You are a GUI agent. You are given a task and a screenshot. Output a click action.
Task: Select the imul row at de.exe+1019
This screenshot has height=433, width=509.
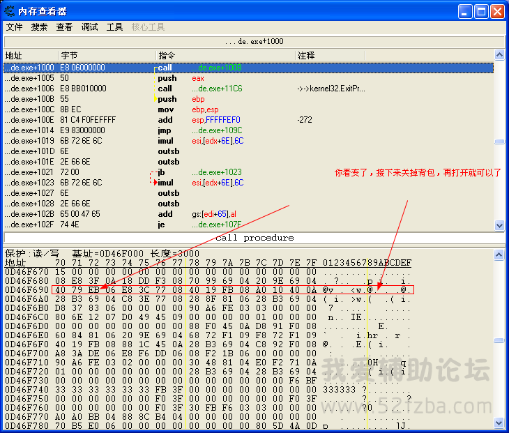(x=249, y=141)
